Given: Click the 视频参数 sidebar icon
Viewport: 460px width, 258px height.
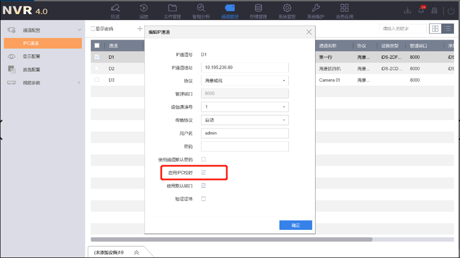Looking at the screenshot, I should click(x=12, y=83).
